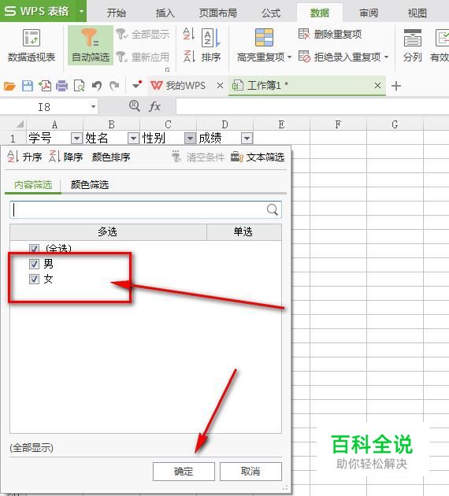The image size is (449, 496).
Task: Open the name box dropdown arrow
Action: click(x=93, y=107)
